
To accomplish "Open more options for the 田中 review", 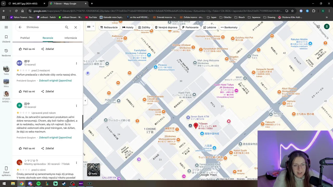I will (76, 106).
